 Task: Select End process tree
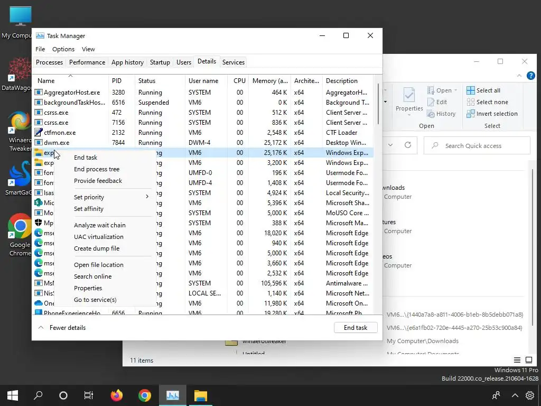(97, 169)
